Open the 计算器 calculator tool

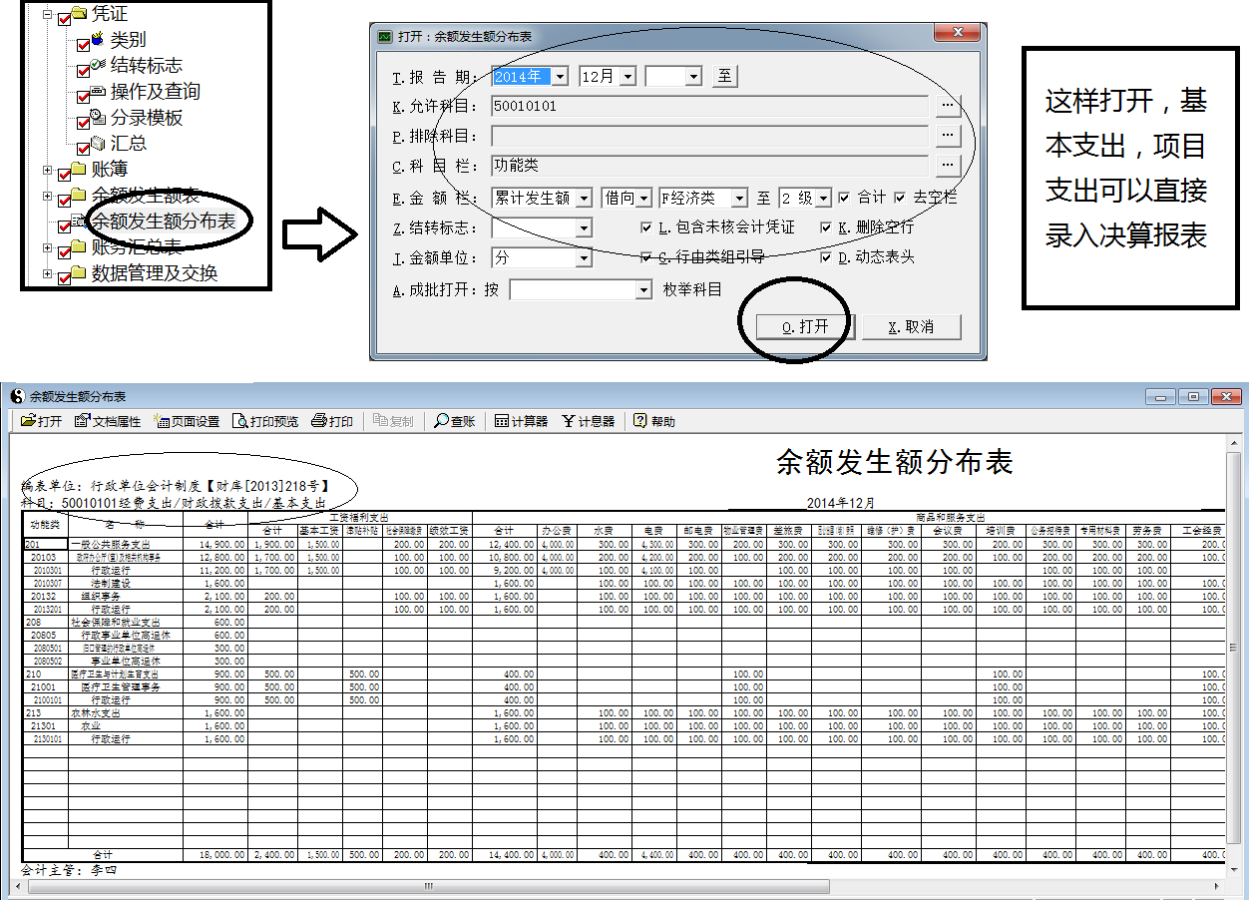(x=502, y=421)
